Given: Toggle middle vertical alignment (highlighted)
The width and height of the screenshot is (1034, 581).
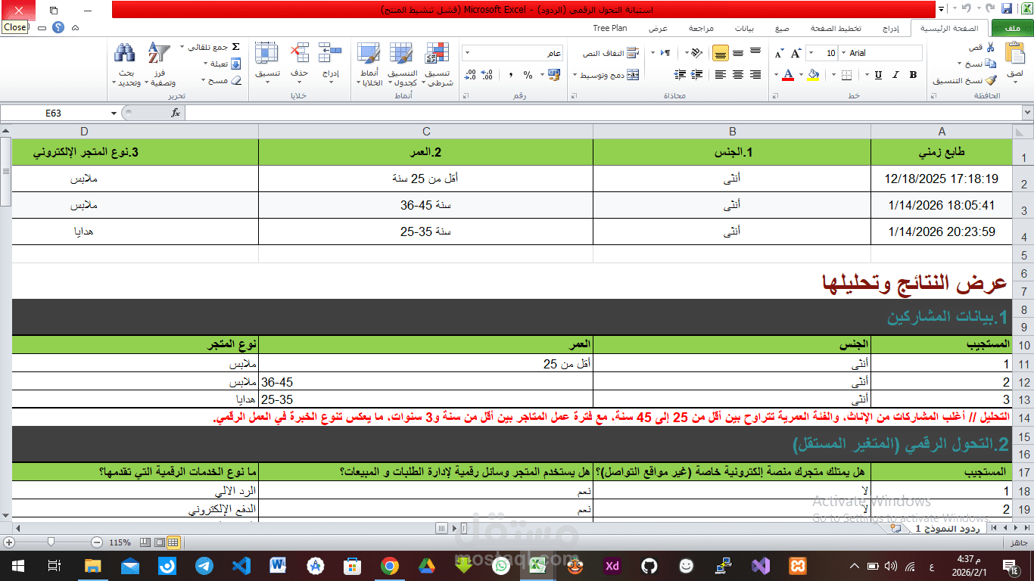Looking at the screenshot, I should 720,53.
